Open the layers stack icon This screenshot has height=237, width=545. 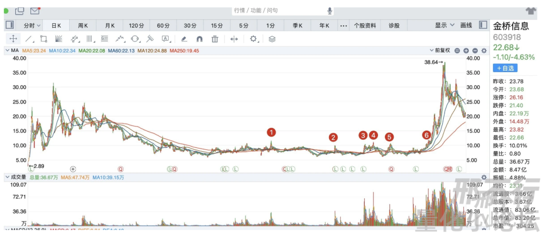pos(272,39)
